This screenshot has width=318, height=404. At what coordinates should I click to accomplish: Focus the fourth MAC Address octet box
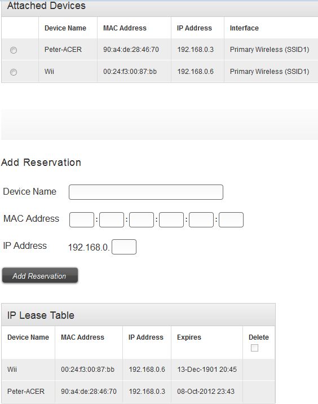pyautogui.click(x=171, y=219)
